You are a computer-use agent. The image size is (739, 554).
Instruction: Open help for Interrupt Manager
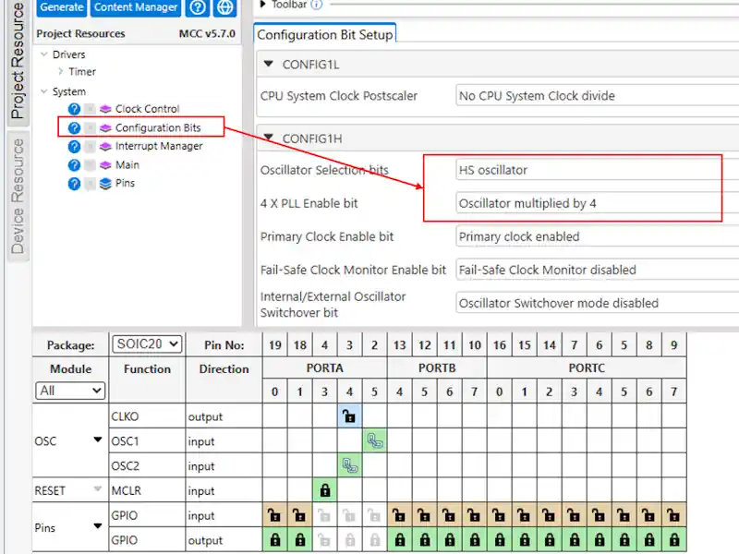(x=74, y=147)
